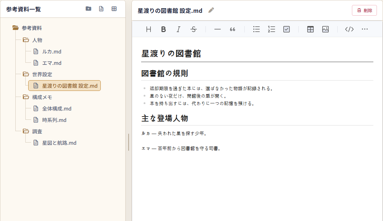
Task: Click the pencil rename icon beside file title
Action: point(211,10)
